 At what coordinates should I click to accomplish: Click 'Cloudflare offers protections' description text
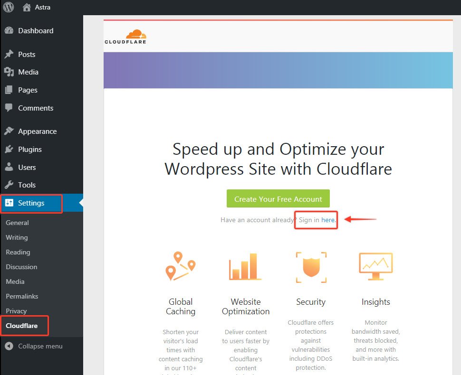[x=311, y=345]
